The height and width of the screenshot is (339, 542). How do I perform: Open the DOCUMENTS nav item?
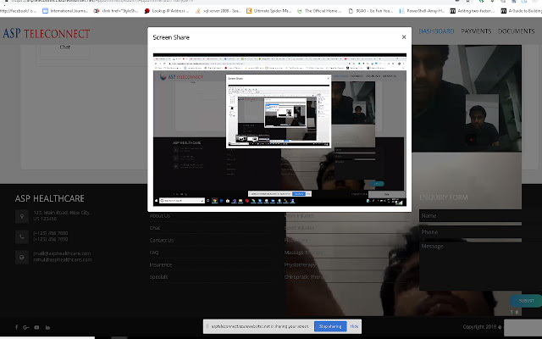[x=516, y=31]
